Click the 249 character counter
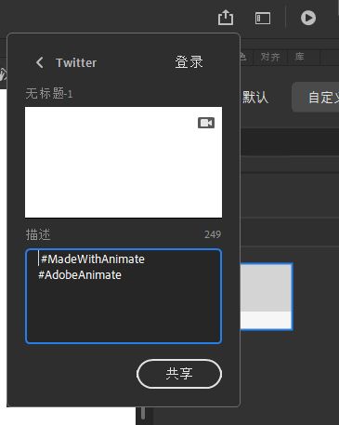Viewport: 339px width, 425px height. (x=213, y=234)
